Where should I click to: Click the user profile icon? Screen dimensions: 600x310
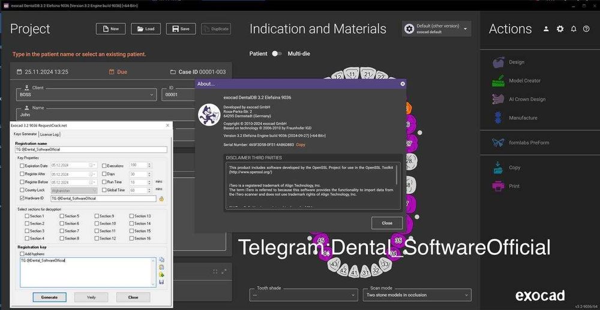[546, 29]
